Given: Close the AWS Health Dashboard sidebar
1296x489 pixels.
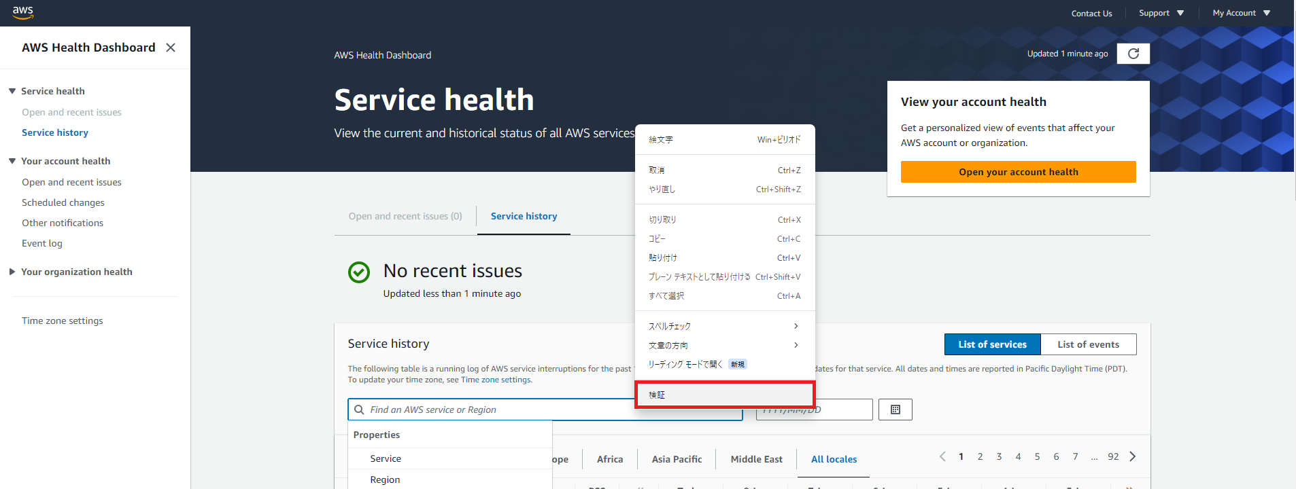Looking at the screenshot, I should click(x=171, y=48).
